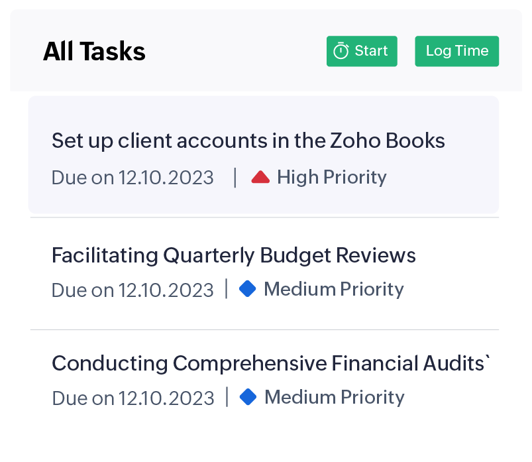Viewport: 532px width, 462px height.
Task: Click divider line above Financial Audits task
Action: coord(264,329)
